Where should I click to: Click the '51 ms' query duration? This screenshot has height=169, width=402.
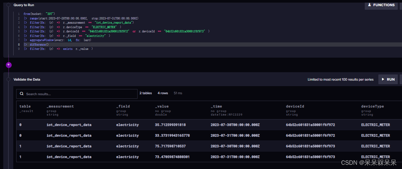pyautogui.click(x=178, y=93)
